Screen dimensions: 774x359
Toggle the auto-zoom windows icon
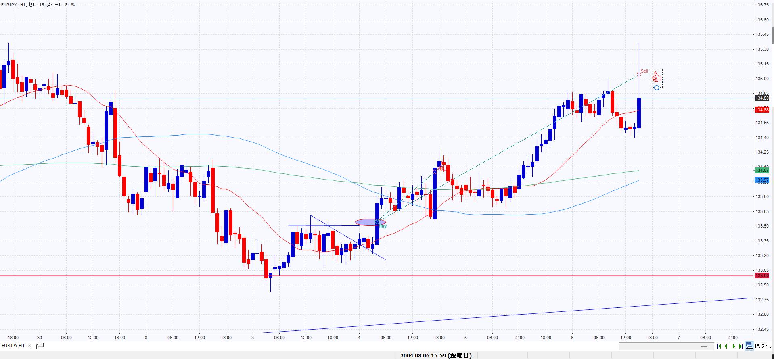pos(749,346)
